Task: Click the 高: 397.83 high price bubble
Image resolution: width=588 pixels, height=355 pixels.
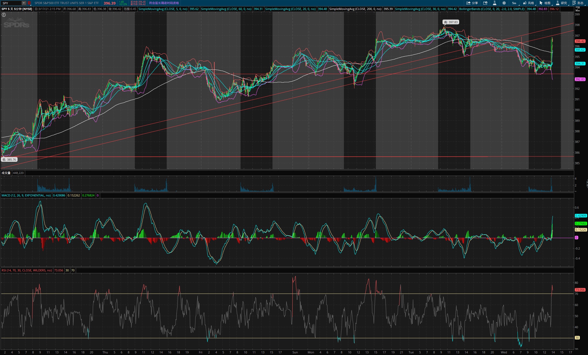Action: point(451,22)
